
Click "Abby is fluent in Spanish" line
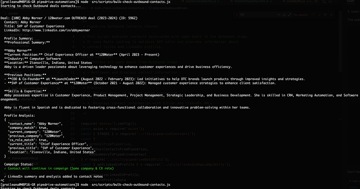[127, 107]
